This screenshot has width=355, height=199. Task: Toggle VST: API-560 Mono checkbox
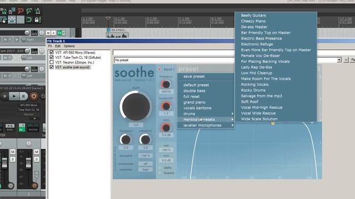coord(52,53)
